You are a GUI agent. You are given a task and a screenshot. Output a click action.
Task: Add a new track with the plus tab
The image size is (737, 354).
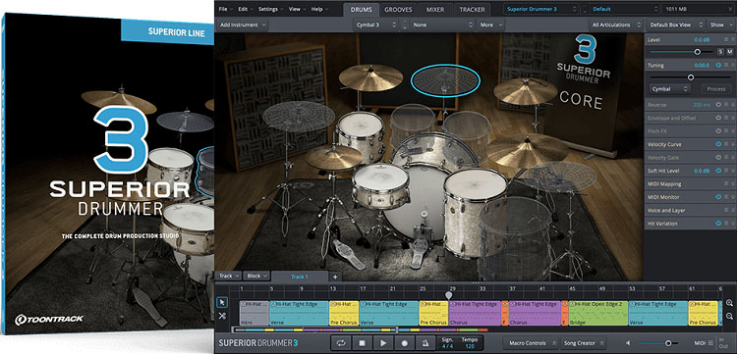point(335,277)
